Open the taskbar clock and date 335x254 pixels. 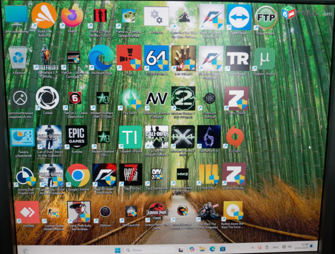pos(301,246)
